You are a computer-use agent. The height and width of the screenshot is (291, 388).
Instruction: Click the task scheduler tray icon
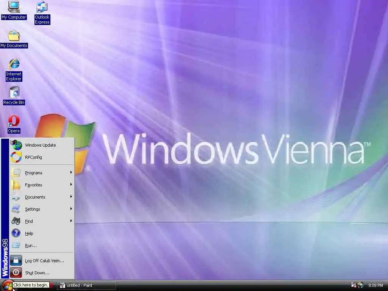(354, 285)
